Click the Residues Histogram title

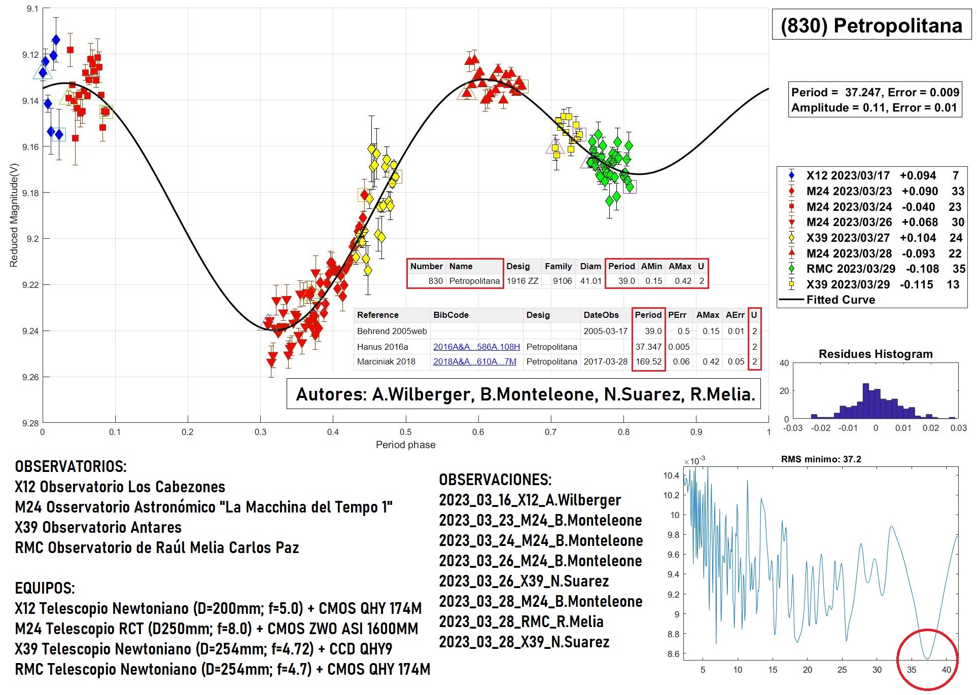click(x=875, y=354)
